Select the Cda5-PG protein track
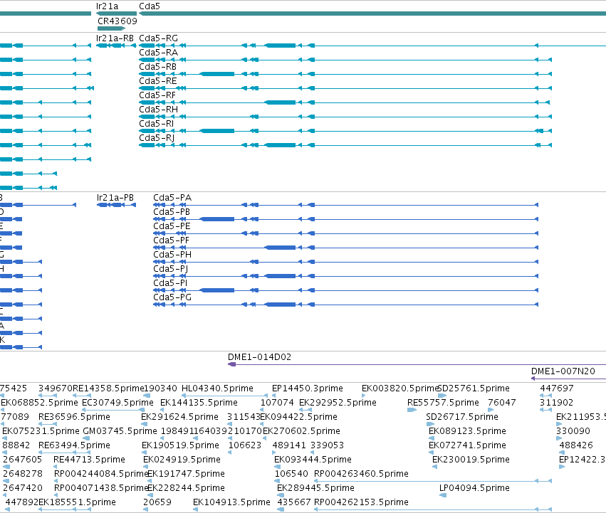The height and width of the screenshot is (513, 606). 345,305
